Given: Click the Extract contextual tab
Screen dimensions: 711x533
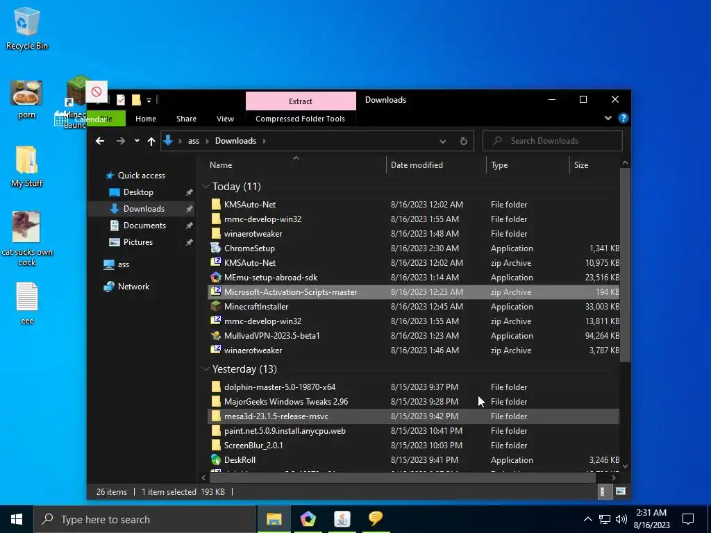Looking at the screenshot, I should coord(301,101).
